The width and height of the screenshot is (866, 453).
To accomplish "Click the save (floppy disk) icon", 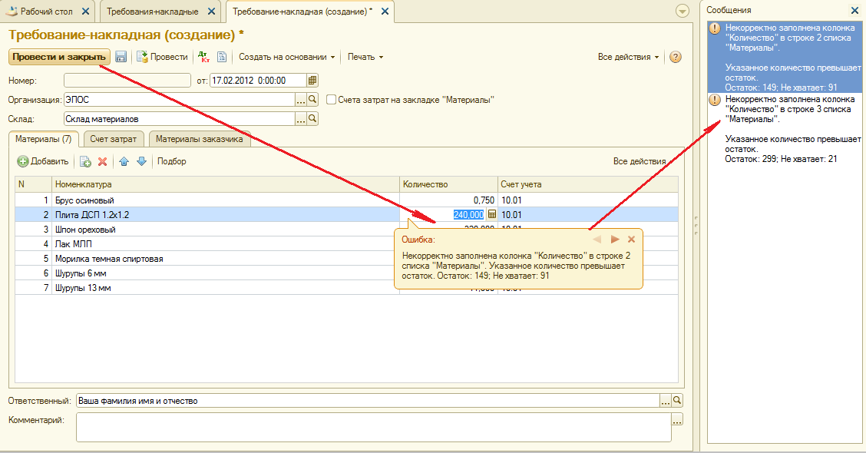I will point(121,57).
